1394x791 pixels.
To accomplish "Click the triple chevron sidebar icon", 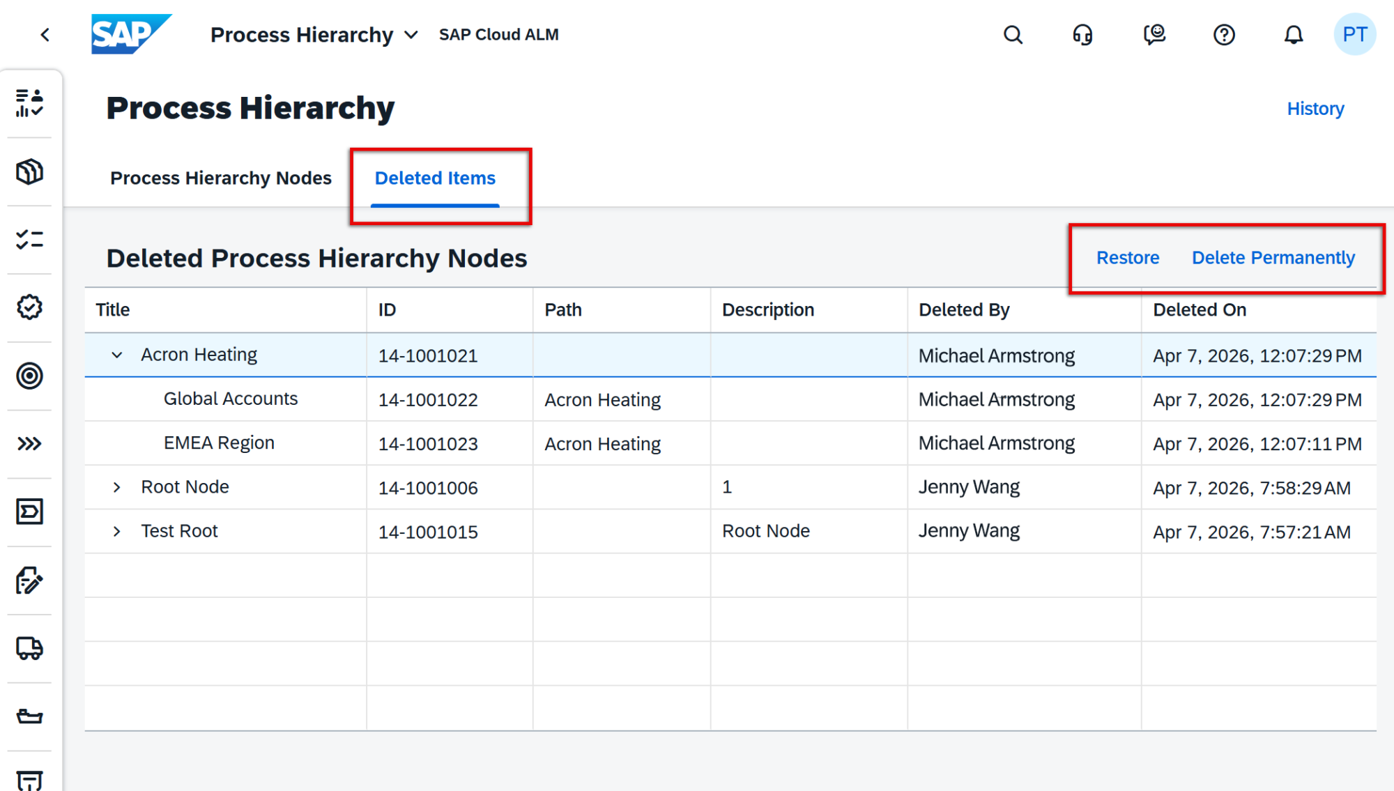I will (29, 444).
